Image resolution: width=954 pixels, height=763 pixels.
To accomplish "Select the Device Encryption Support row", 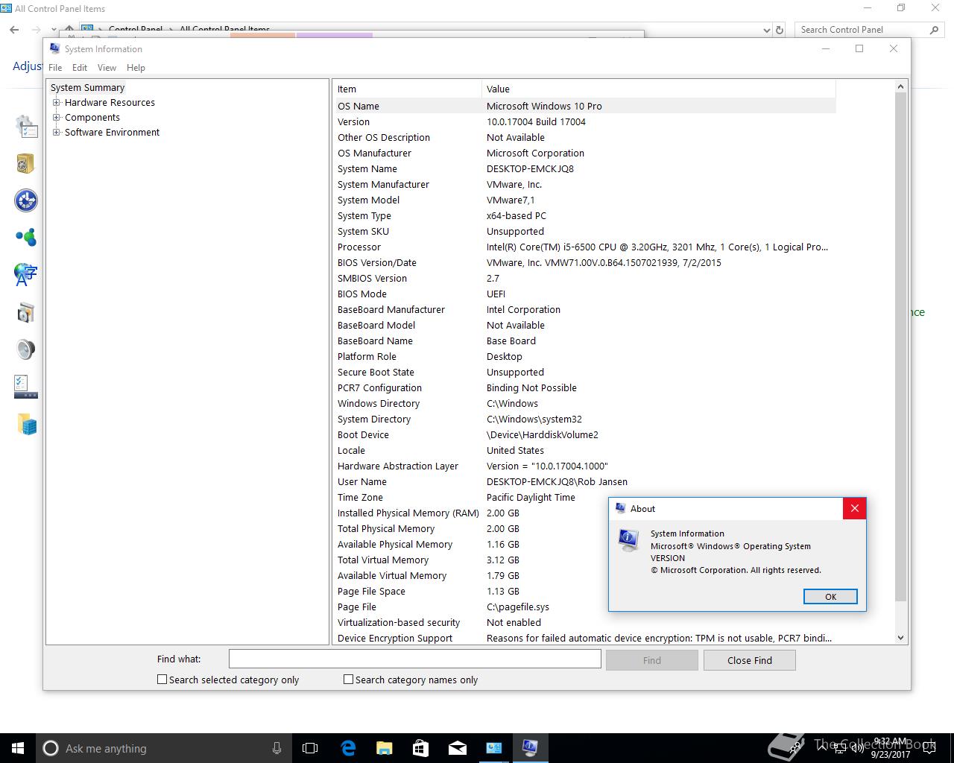I will coord(584,638).
